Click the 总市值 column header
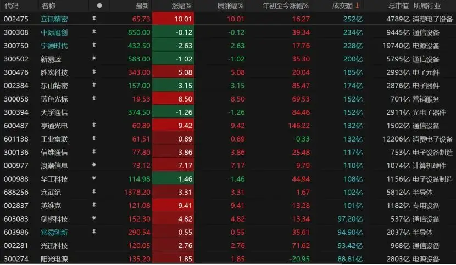This screenshot has width=456, height=265. pos(398,5)
